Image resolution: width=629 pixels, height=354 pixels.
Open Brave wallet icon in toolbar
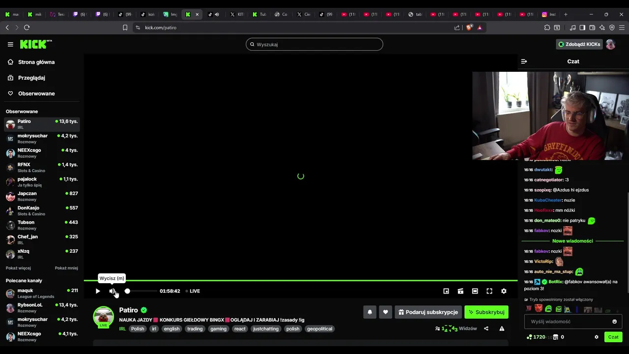click(x=592, y=28)
